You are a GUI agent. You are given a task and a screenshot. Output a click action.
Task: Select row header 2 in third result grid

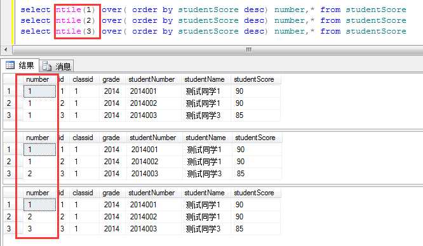pos(9,217)
